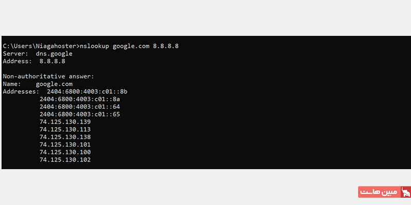
Task: Click IP address 74.125.130.139
Action: 65,122
